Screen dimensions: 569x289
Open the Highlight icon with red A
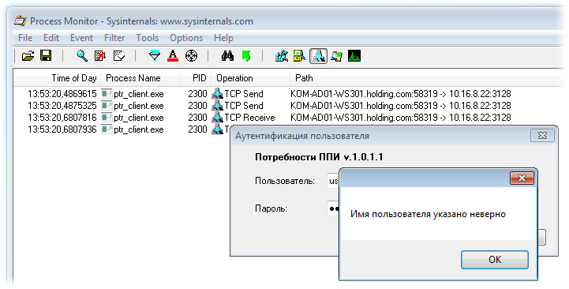(173, 56)
